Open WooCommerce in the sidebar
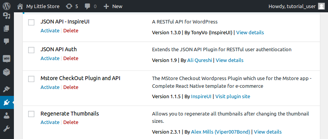This screenshot has height=139, width=328. 7,59
